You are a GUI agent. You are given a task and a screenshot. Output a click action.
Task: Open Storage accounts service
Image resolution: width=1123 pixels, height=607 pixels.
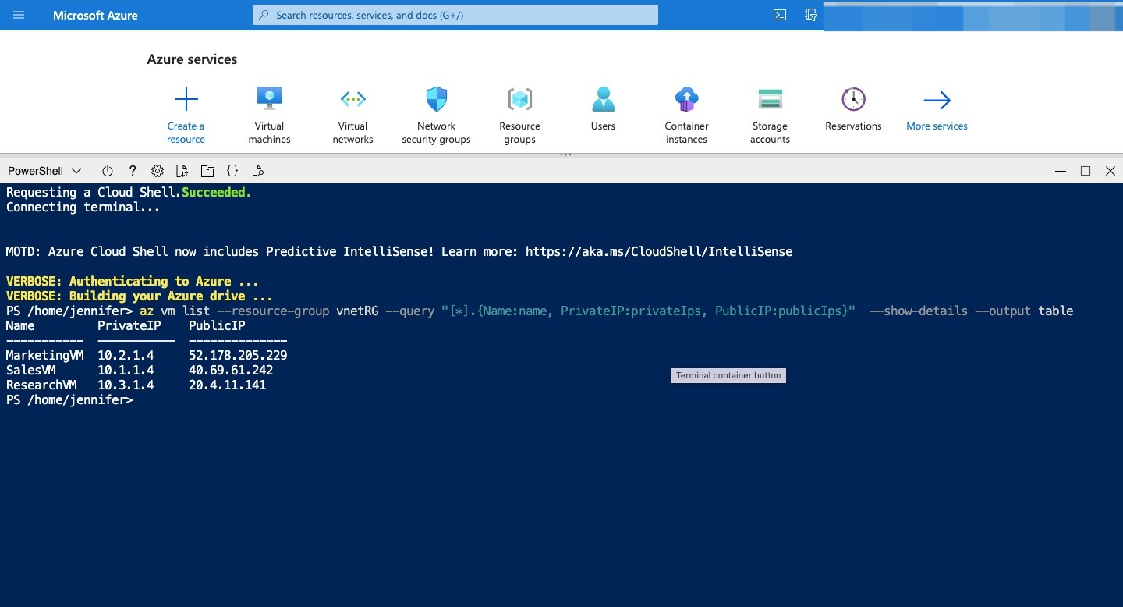pyautogui.click(x=770, y=115)
